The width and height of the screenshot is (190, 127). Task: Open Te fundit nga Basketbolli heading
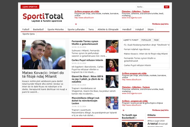[x=129, y=117]
